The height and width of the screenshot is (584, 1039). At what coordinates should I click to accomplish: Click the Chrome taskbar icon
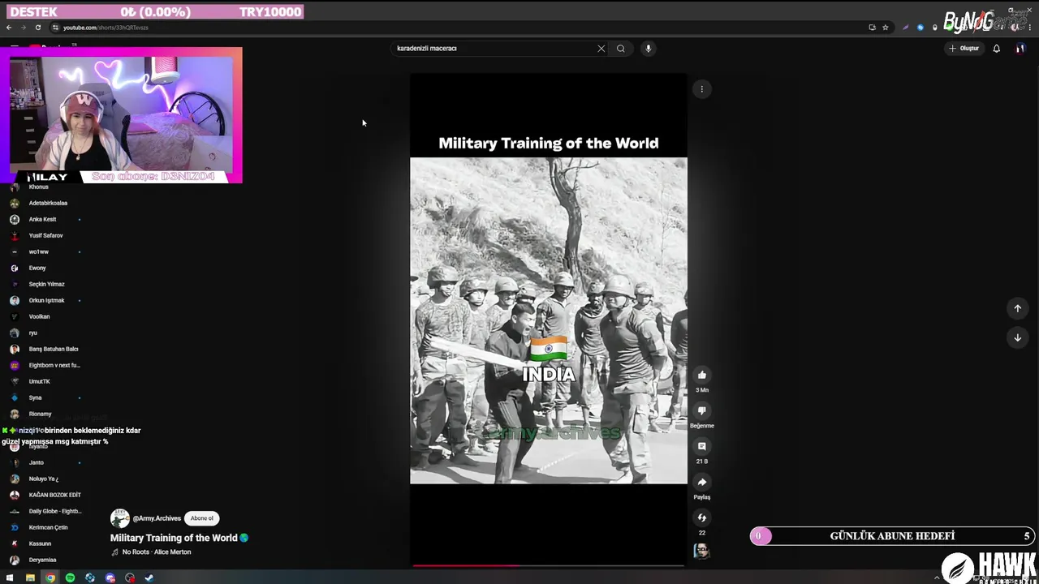click(50, 578)
